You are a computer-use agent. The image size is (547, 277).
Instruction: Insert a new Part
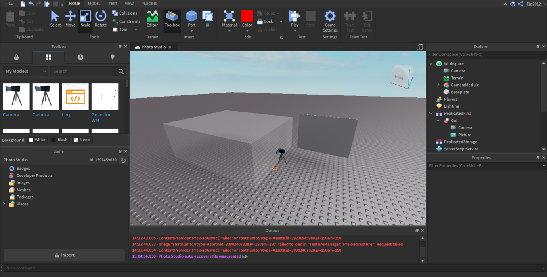click(191, 19)
